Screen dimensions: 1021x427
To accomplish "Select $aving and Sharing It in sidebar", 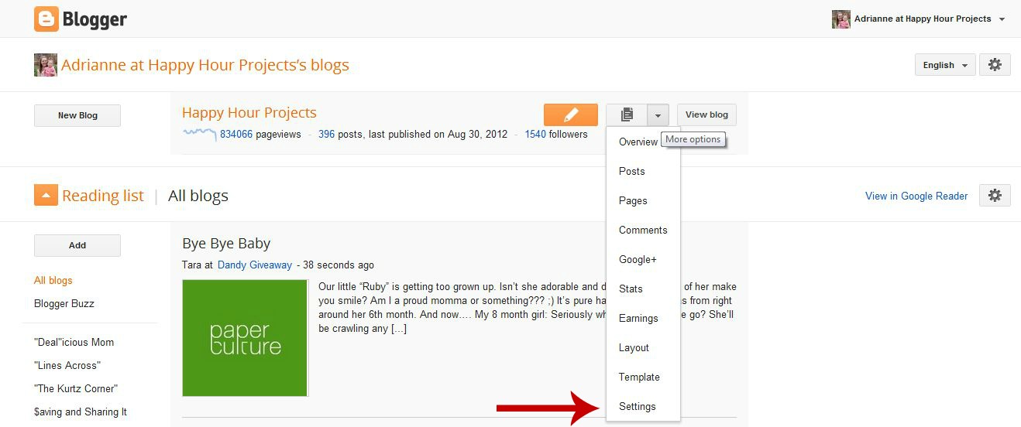I will click(x=81, y=412).
